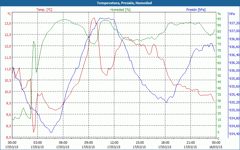Click the 06:00 time axis label
240x150 pixels.
(63, 143)
